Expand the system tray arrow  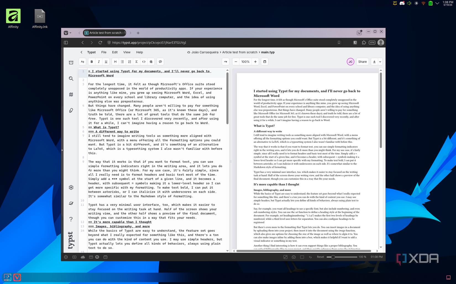click(437, 3)
